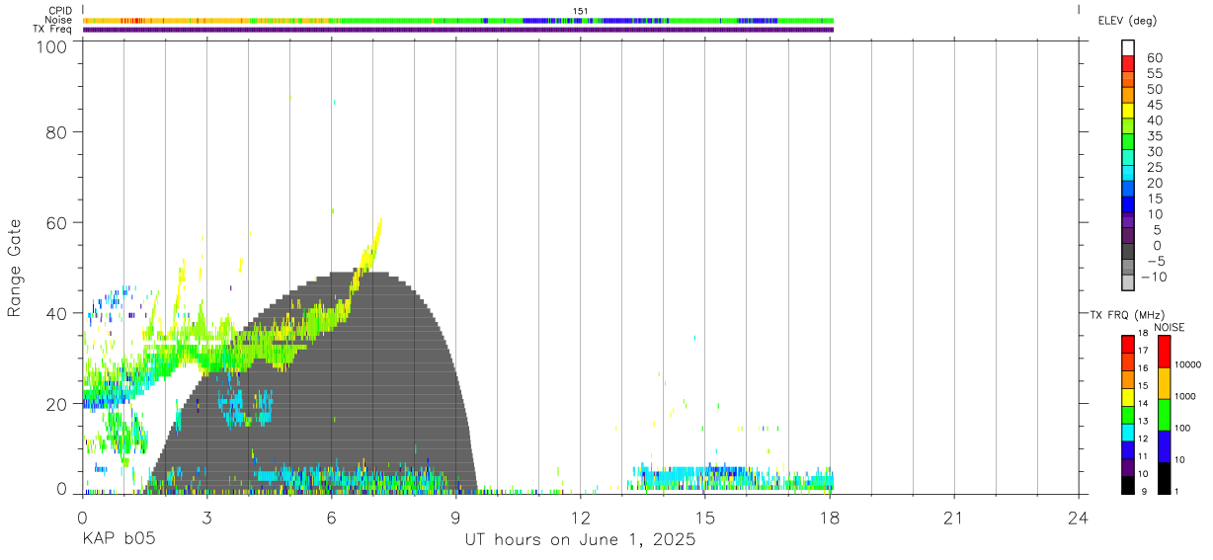Click the CPID value 151
Screen dimensions: 1213x560
(581, 11)
